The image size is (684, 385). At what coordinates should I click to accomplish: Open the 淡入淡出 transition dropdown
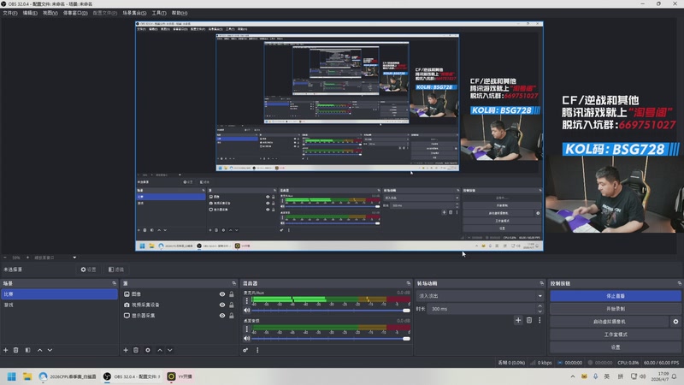pyautogui.click(x=480, y=296)
